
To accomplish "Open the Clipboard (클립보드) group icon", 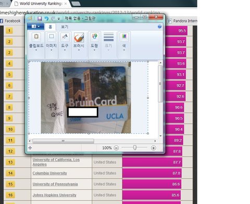I will pos(36,37).
